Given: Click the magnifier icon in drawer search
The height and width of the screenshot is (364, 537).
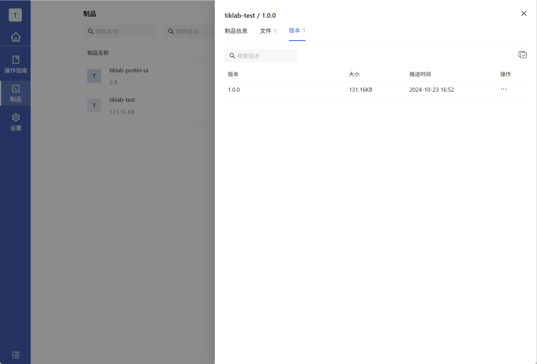Looking at the screenshot, I should point(232,56).
